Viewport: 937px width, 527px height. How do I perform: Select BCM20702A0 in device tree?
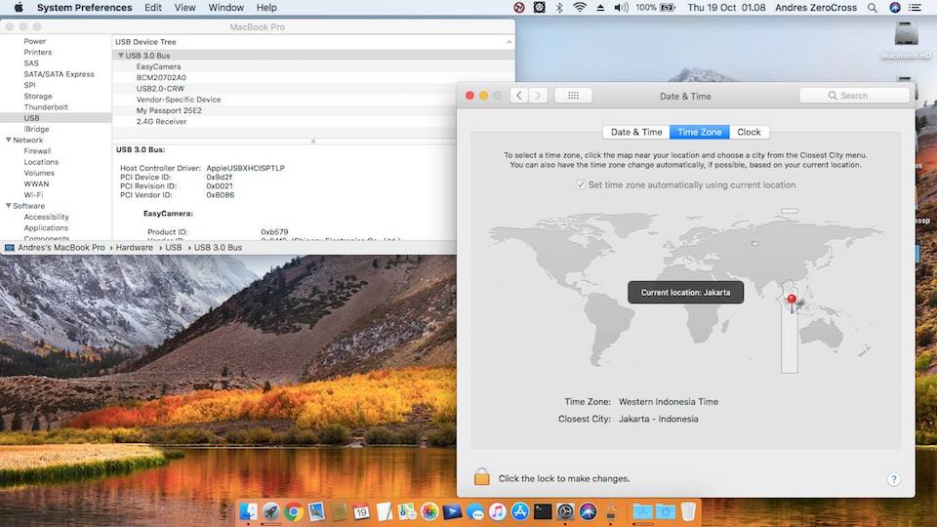161,78
